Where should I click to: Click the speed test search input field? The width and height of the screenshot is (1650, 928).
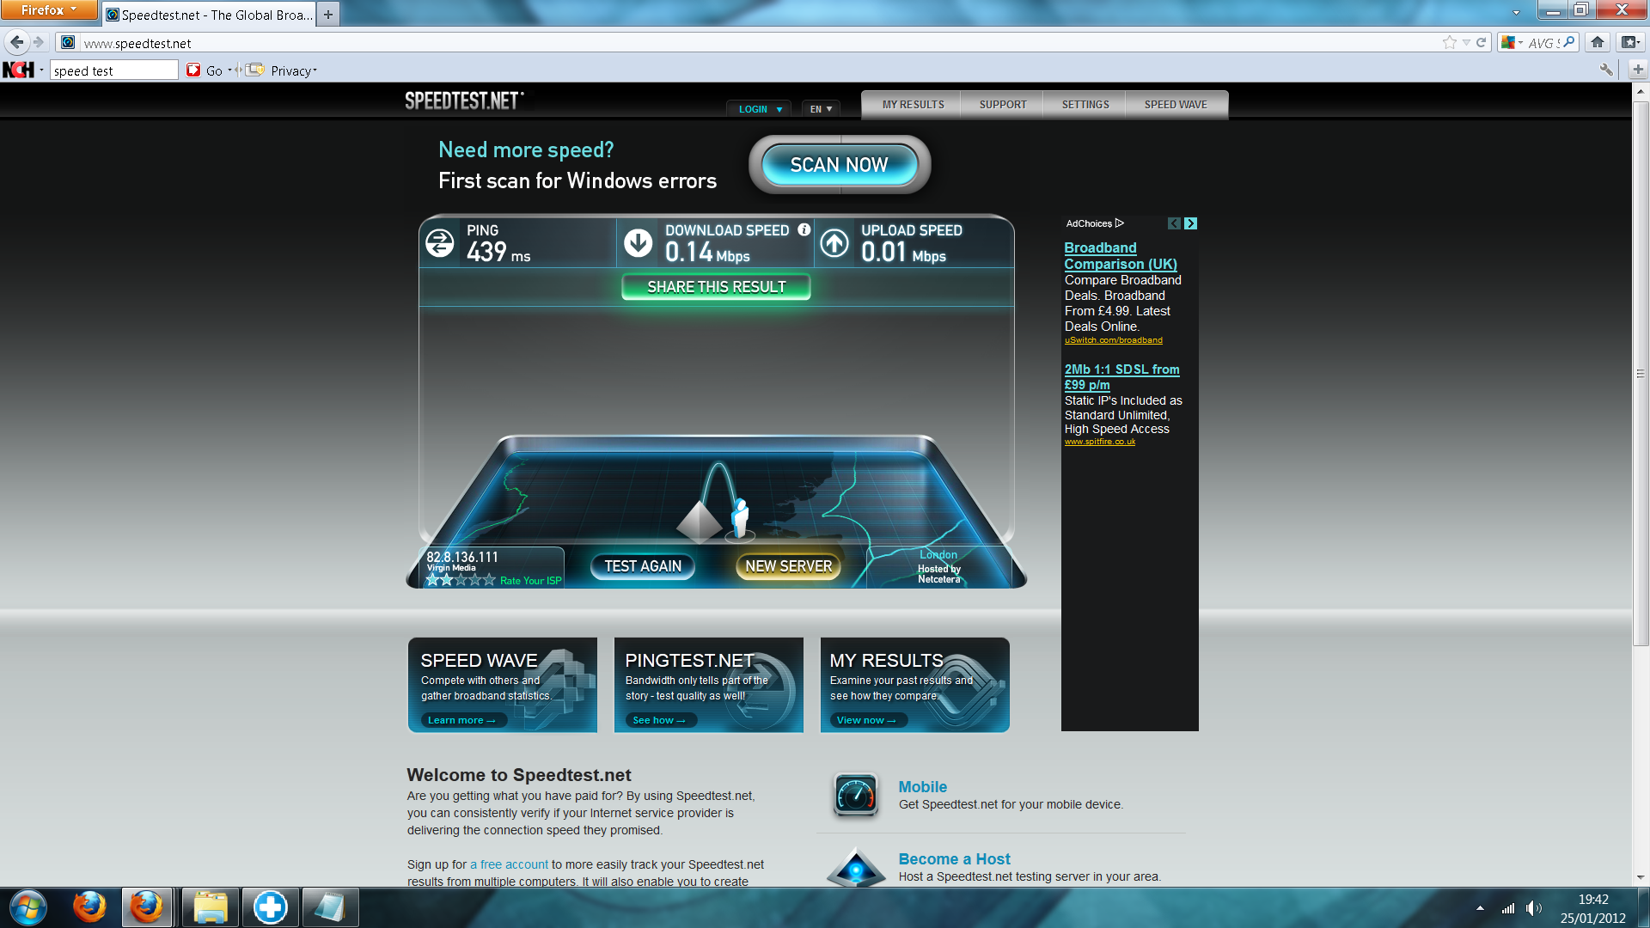click(113, 70)
